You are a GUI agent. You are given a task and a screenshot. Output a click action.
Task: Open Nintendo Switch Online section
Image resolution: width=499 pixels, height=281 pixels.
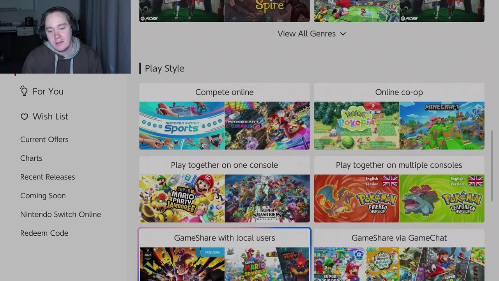[x=60, y=214]
